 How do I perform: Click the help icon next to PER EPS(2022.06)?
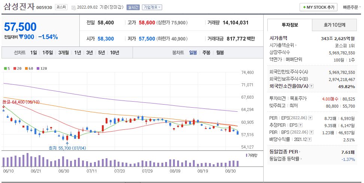tap(310, 118)
